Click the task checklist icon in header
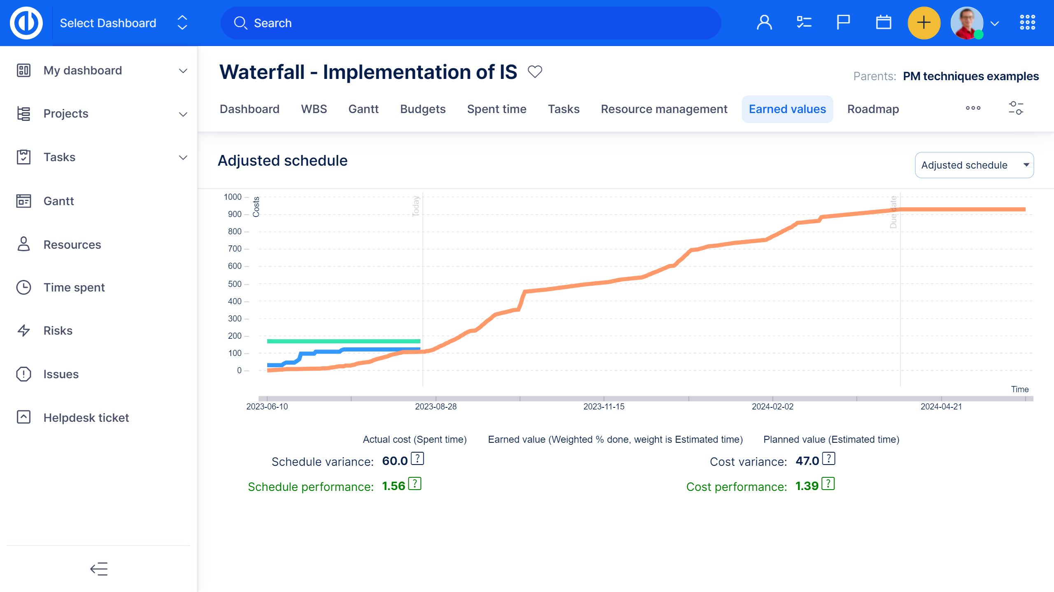1054x592 pixels. (x=804, y=23)
